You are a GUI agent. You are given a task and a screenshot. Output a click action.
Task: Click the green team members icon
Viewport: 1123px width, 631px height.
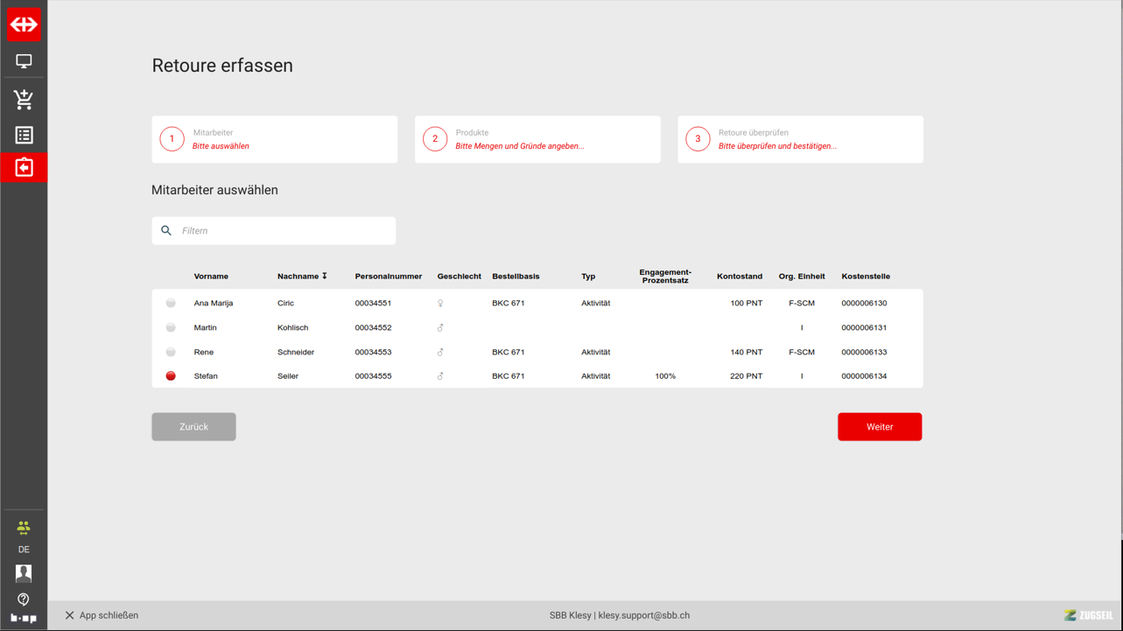pyautogui.click(x=24, y=527)
